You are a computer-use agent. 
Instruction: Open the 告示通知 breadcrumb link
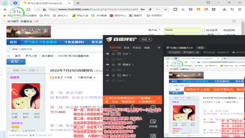[x=47, y=56]
